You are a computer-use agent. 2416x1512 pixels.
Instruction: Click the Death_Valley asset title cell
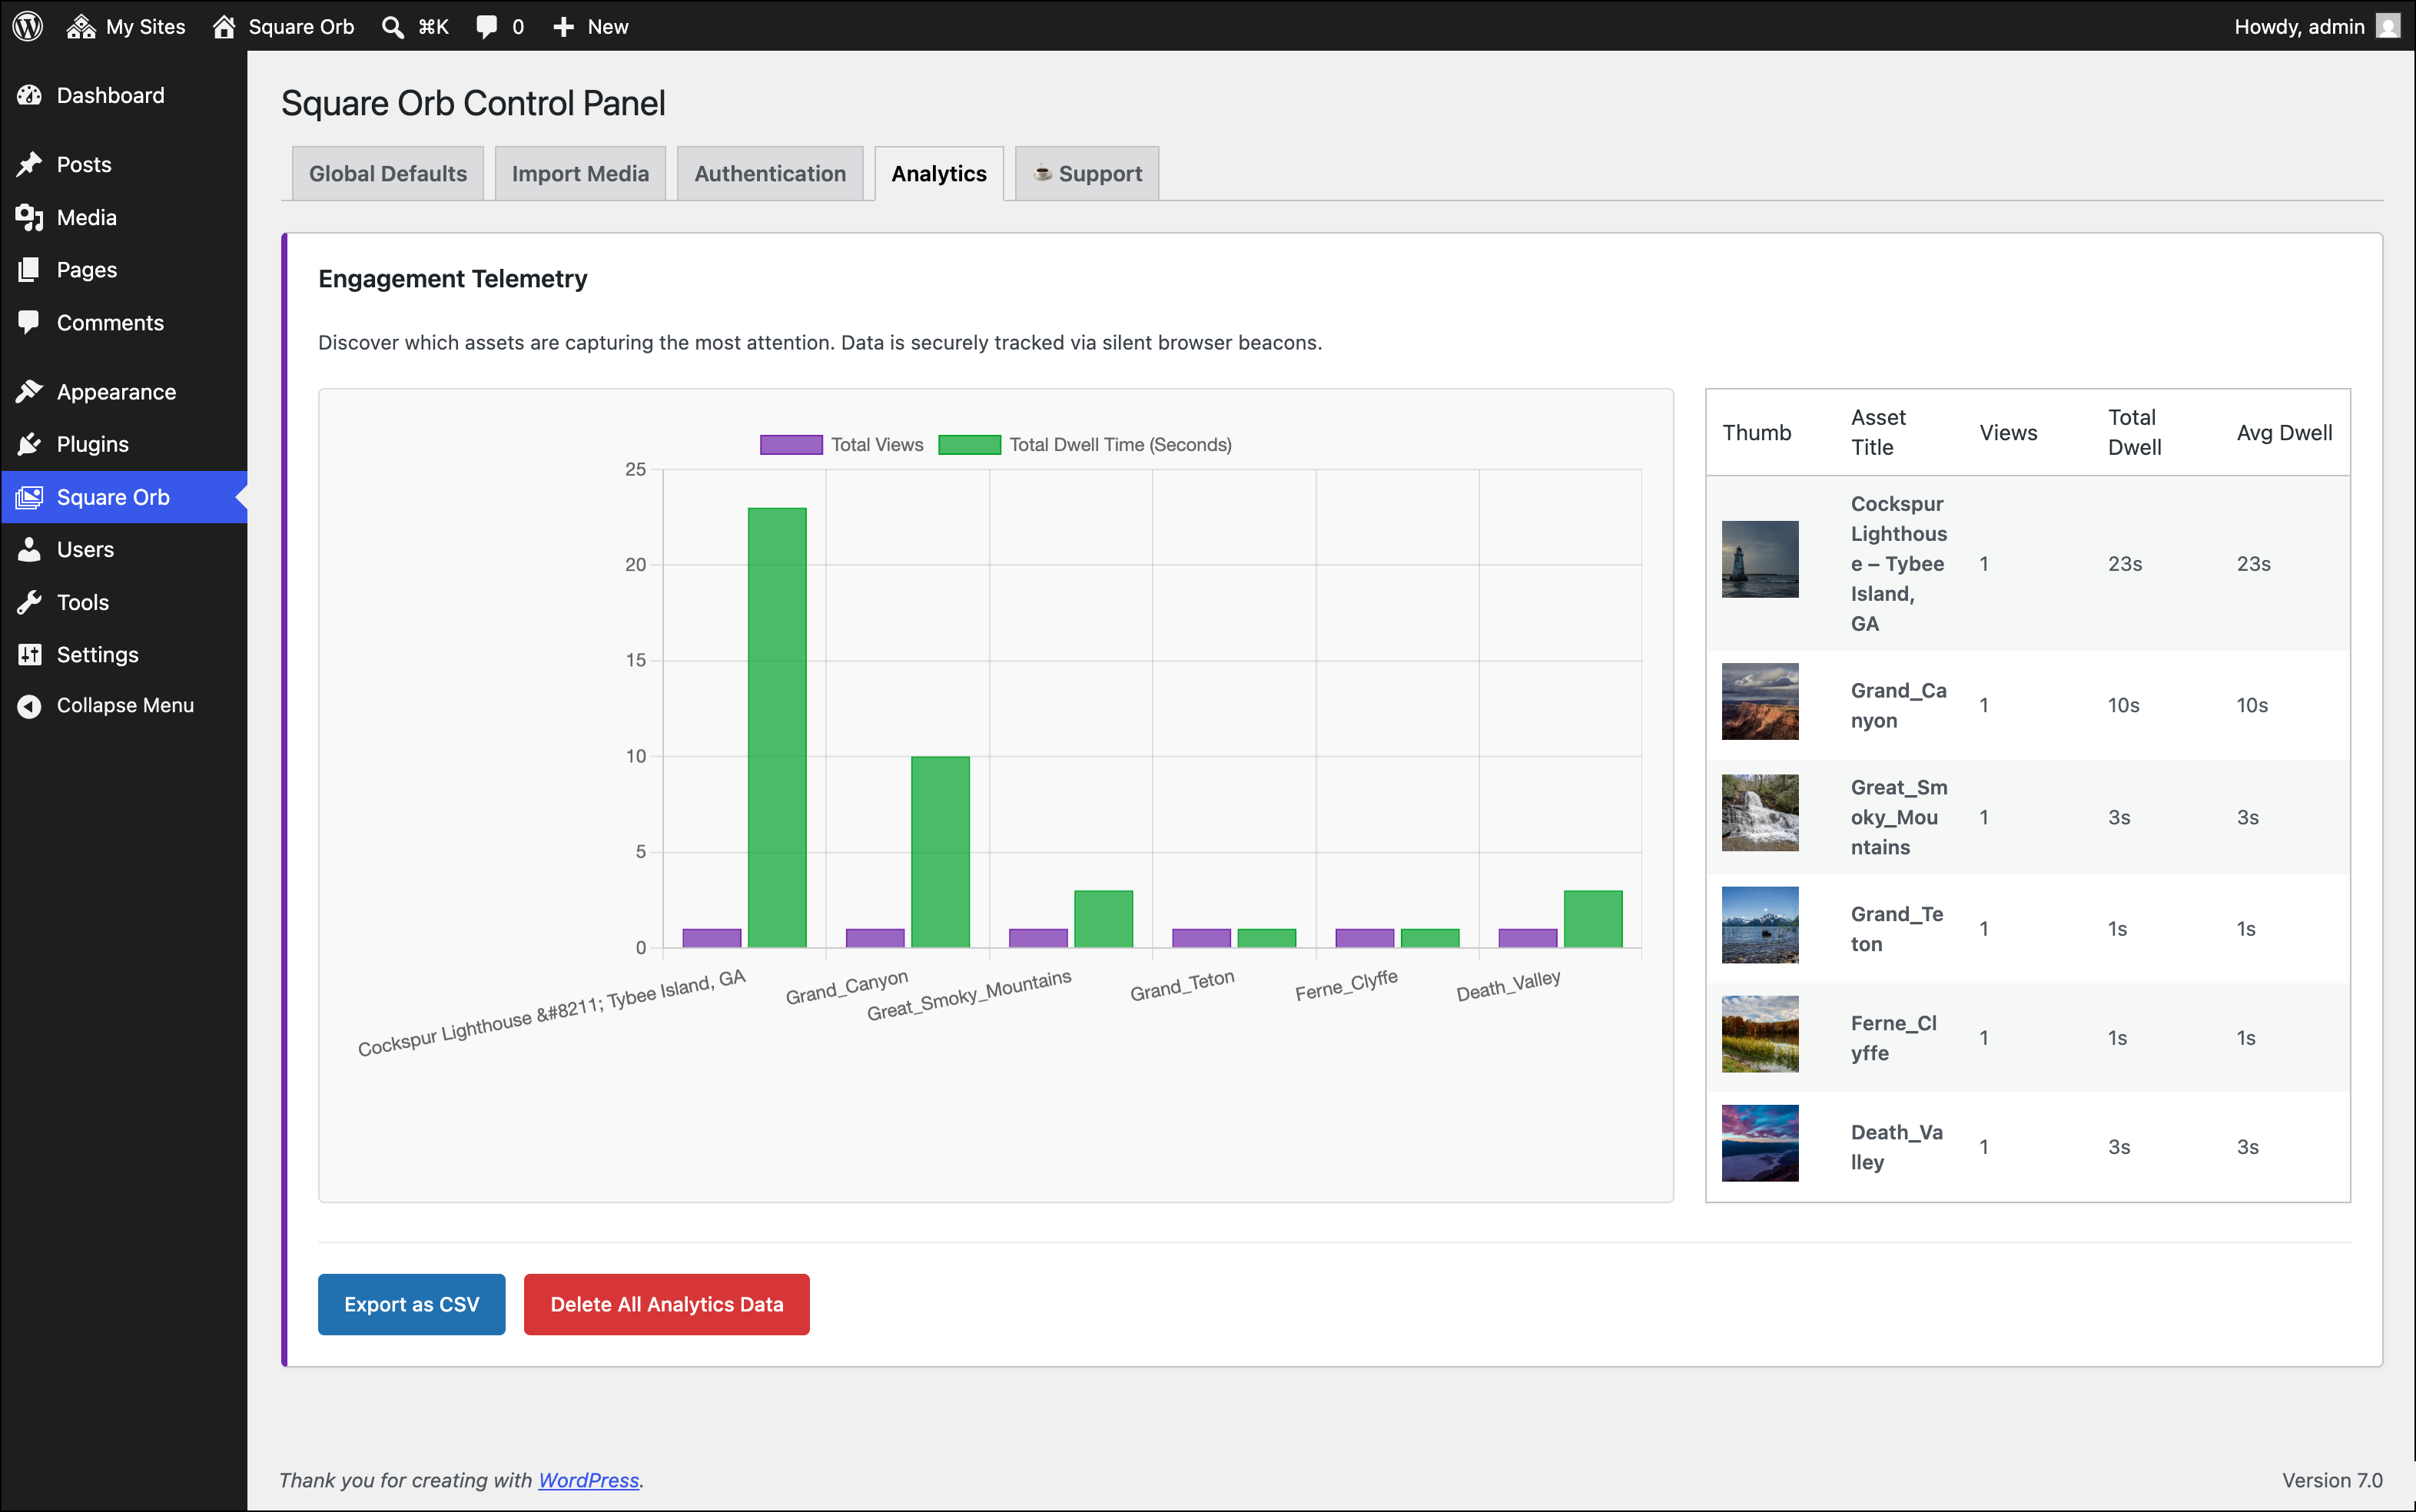1896,1147
